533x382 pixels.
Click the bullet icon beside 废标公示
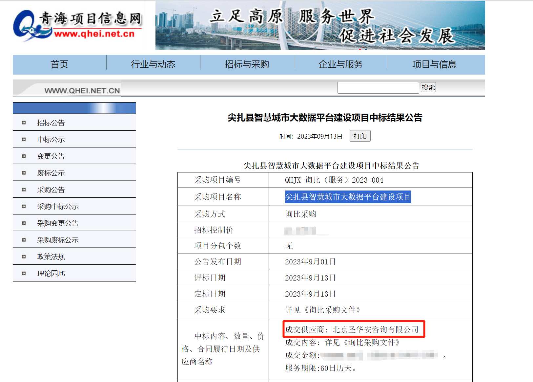pyautogui.click(x=24, y=173)
